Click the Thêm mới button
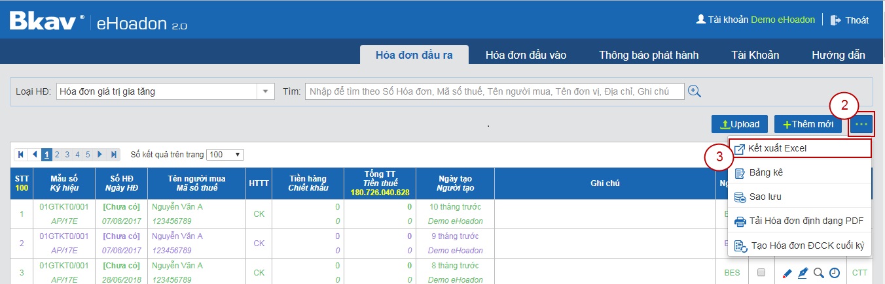 pyautogui.click(x=808, y=124)
